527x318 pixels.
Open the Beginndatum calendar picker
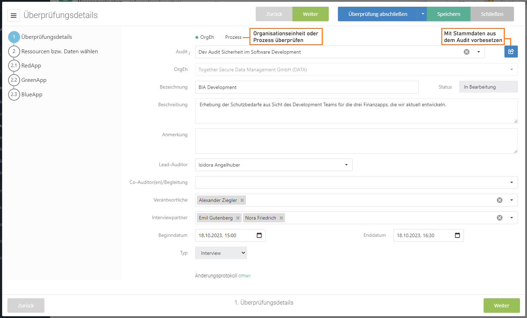[259, 235]
